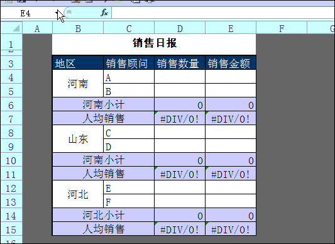Click the 0 subtotal in cell D6
Image resolution: width=335 pixels, height=244 pixels.
click(x=180, y=104)
